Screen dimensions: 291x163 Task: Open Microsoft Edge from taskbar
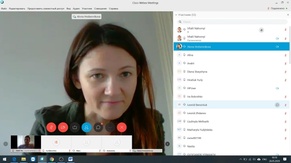pos(14,159)
